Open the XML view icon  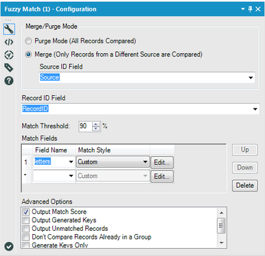9,42
